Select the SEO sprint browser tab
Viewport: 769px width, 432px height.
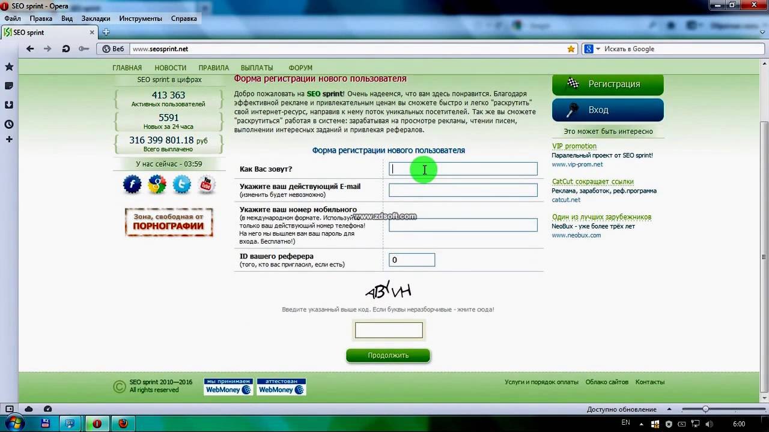pyautogui.click(x=49, y=32)
